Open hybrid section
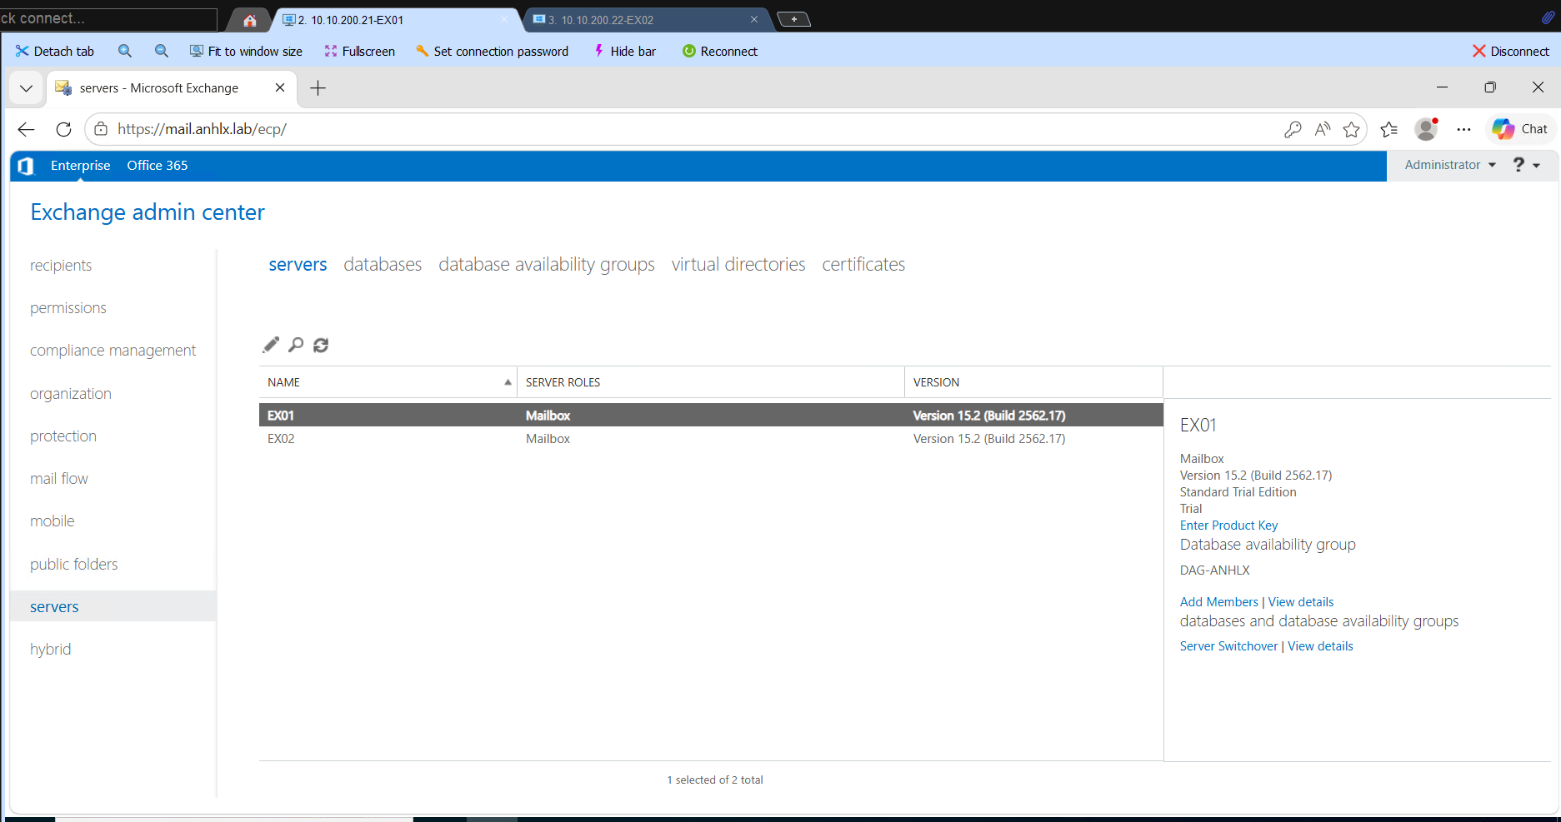 (51, 650)
